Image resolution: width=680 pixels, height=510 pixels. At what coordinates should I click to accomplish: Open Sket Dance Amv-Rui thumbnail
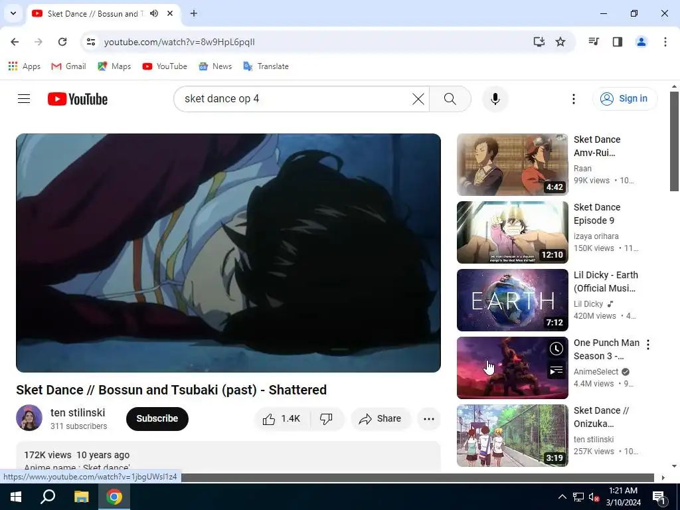click(512, 165)
